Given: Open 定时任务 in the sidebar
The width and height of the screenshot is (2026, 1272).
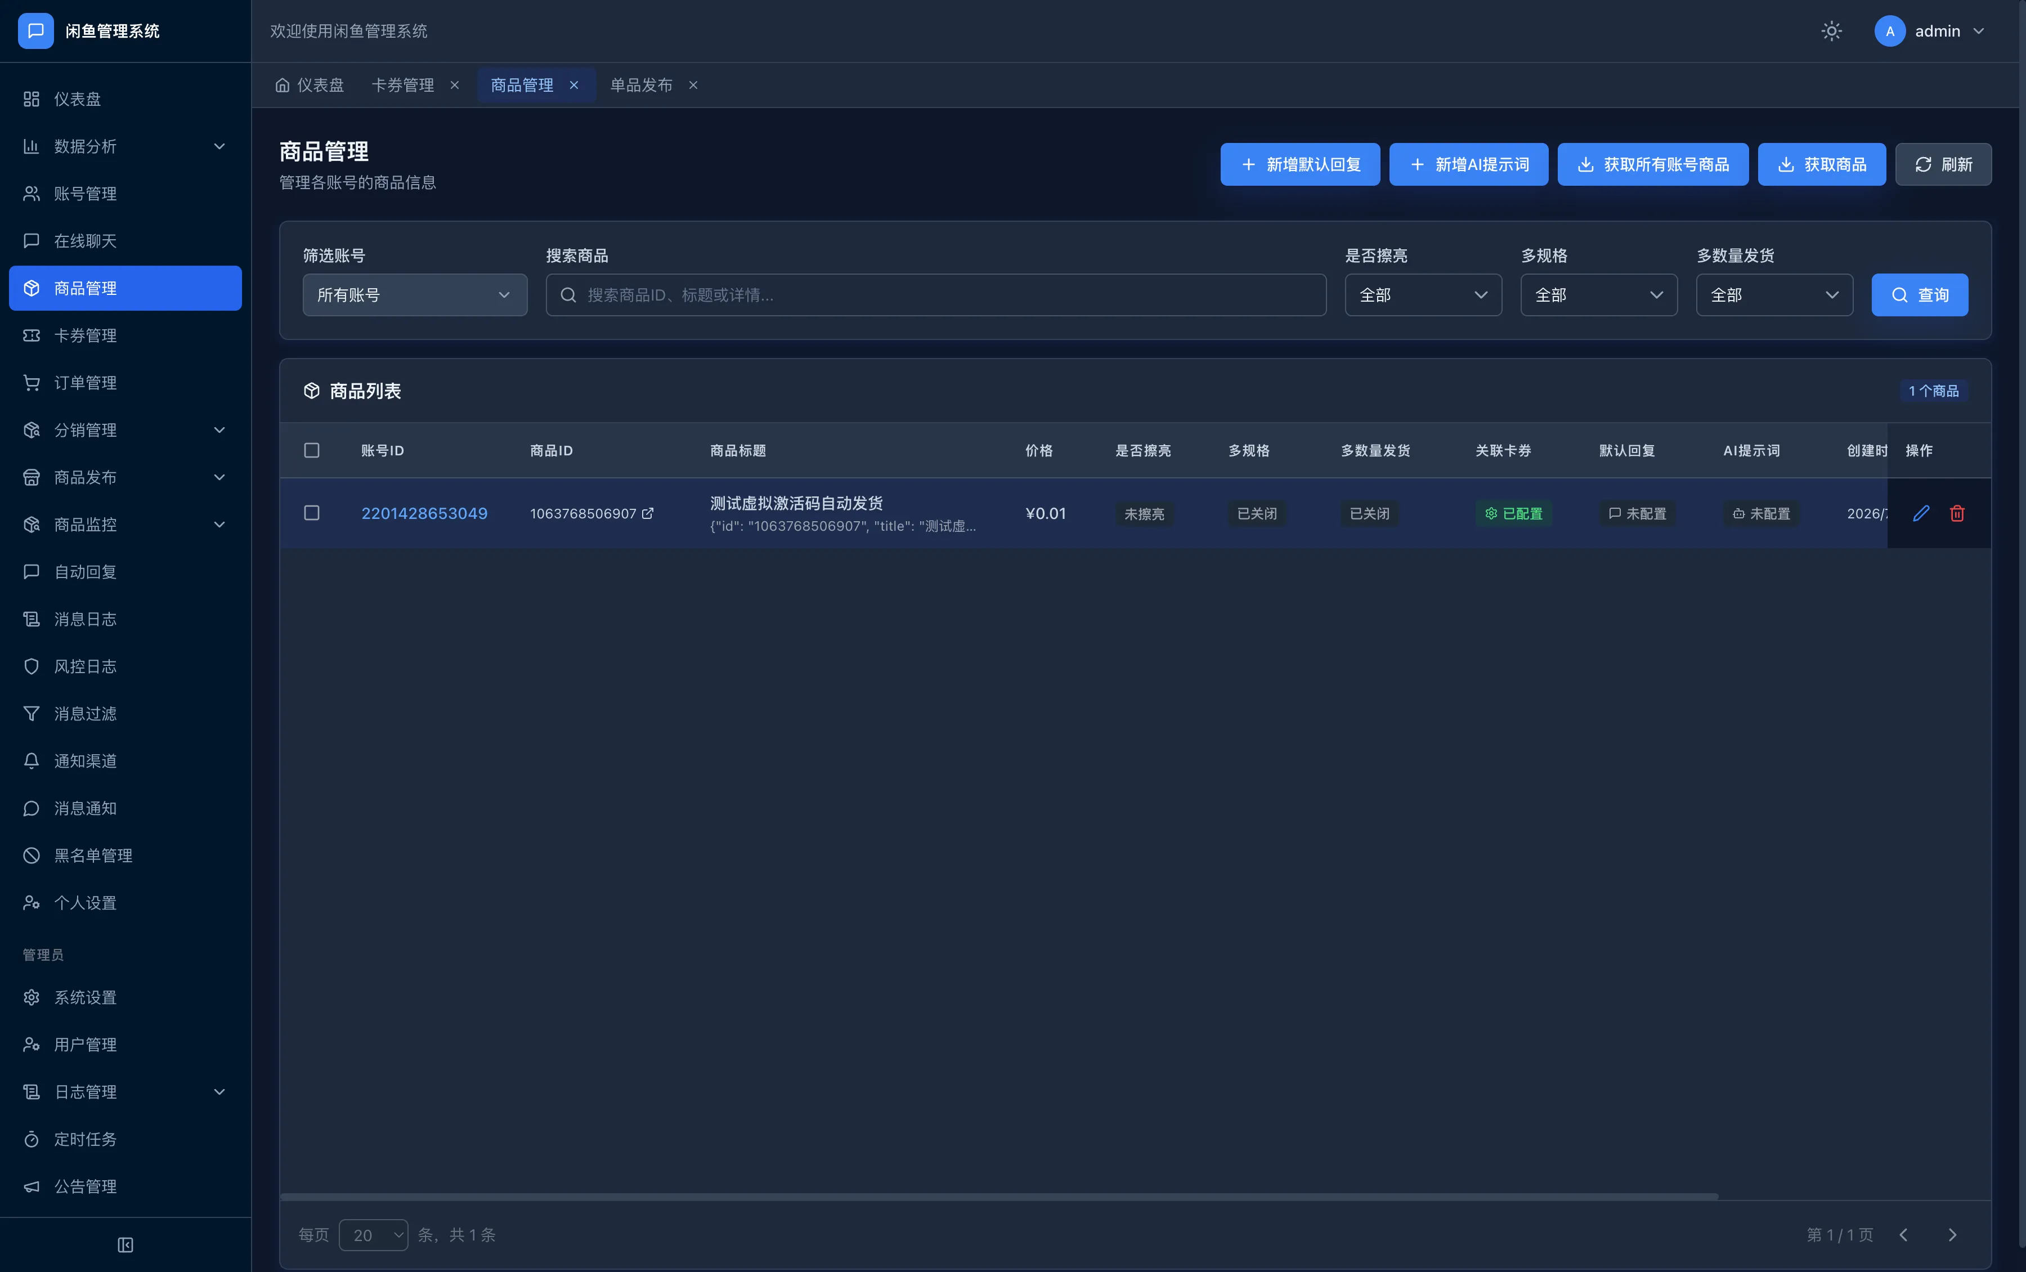Looking at the screenshot, I should point(125,1139).
